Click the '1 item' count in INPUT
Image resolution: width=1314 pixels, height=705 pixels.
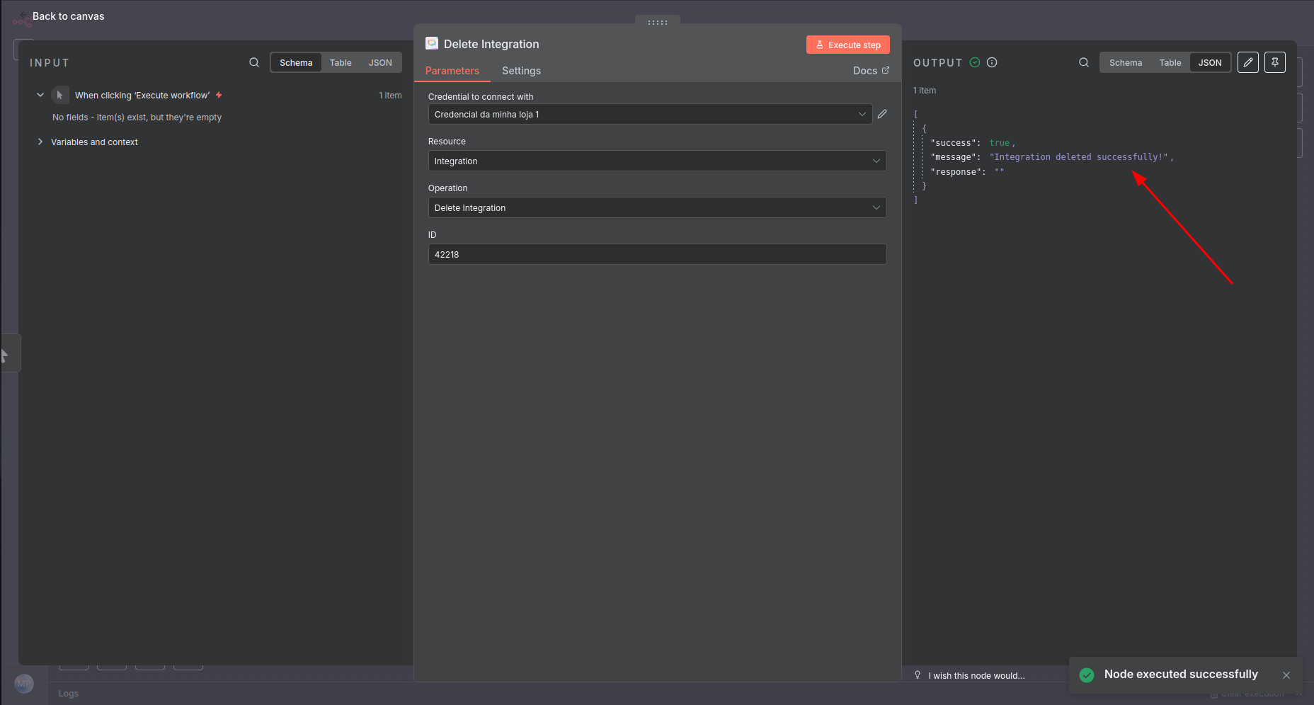point(390,95)
